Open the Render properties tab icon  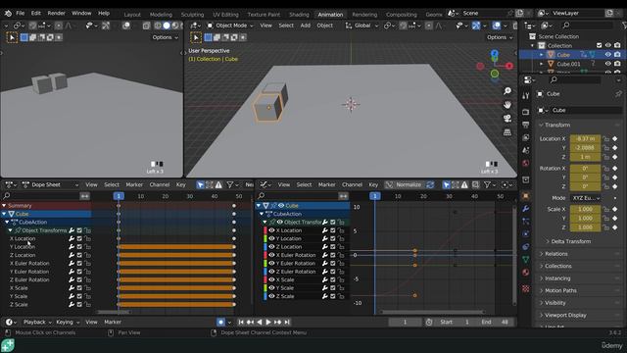526,112
